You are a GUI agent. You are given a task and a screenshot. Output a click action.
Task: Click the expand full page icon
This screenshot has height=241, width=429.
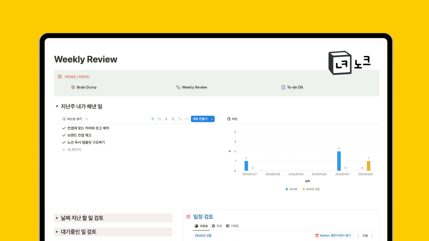pos(180,119)
